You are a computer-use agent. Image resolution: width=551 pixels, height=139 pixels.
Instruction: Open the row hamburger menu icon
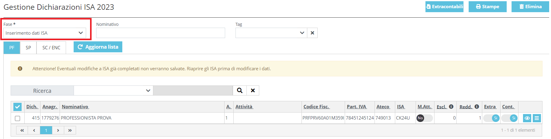(x=537, y=118)
